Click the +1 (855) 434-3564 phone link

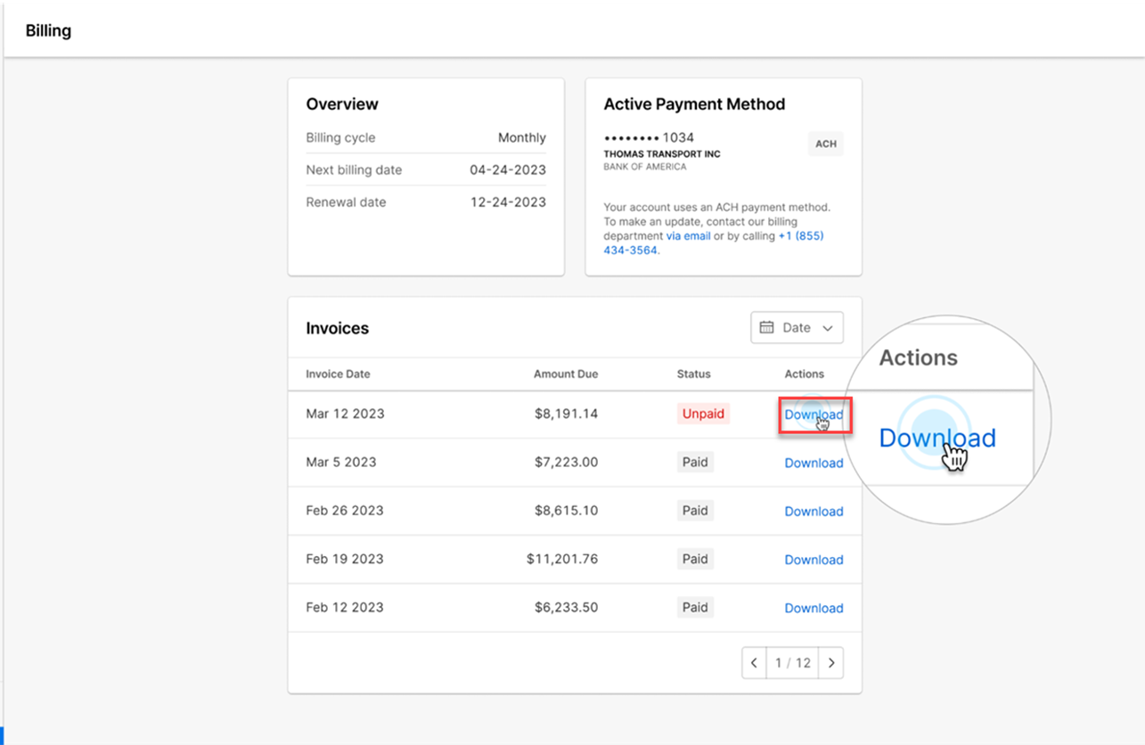[x=713, y=243]
